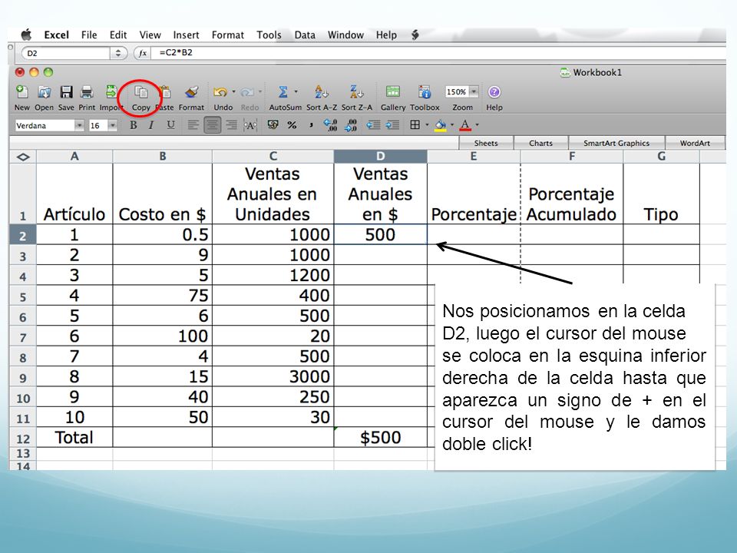Open the Apple menu
The image size is (737, 553).
(x=27, y=35)
